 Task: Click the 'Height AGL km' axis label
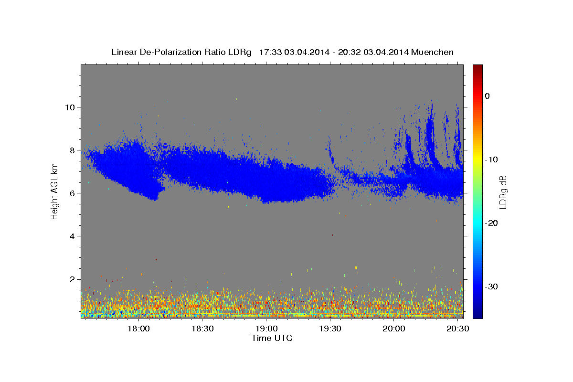54,191
